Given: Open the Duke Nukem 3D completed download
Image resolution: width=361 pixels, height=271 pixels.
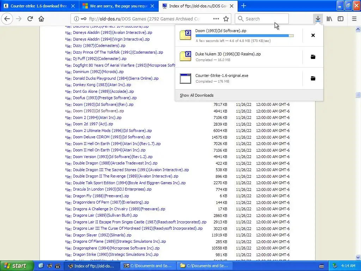Looking at the screenshot, I should click(x=239, y=57).
